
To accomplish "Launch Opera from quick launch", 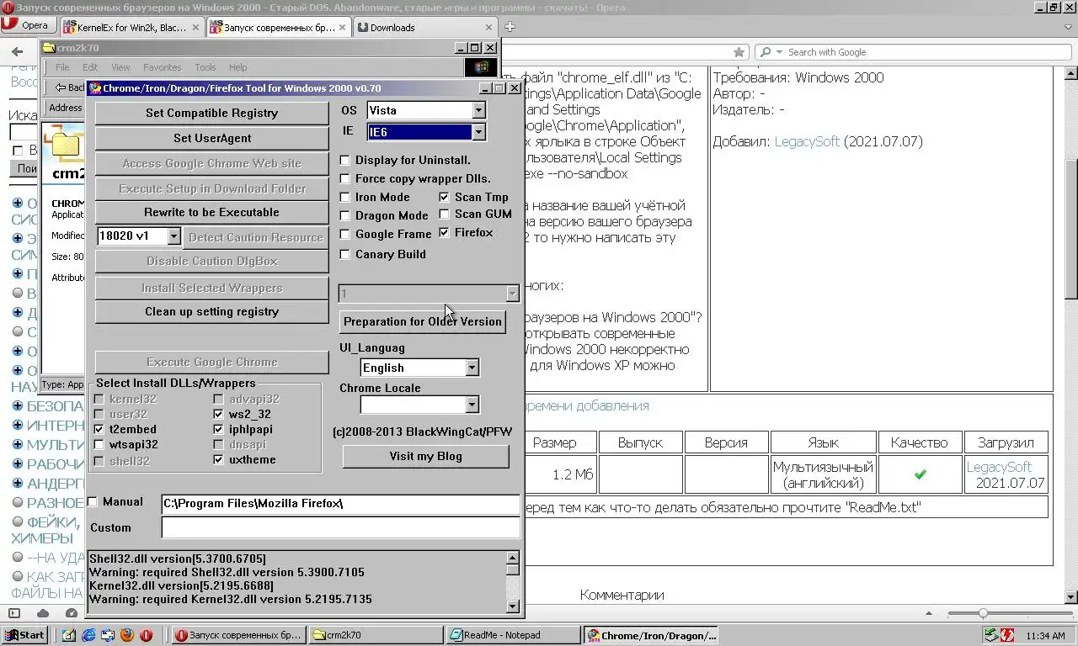I will [x=147, y=635].
